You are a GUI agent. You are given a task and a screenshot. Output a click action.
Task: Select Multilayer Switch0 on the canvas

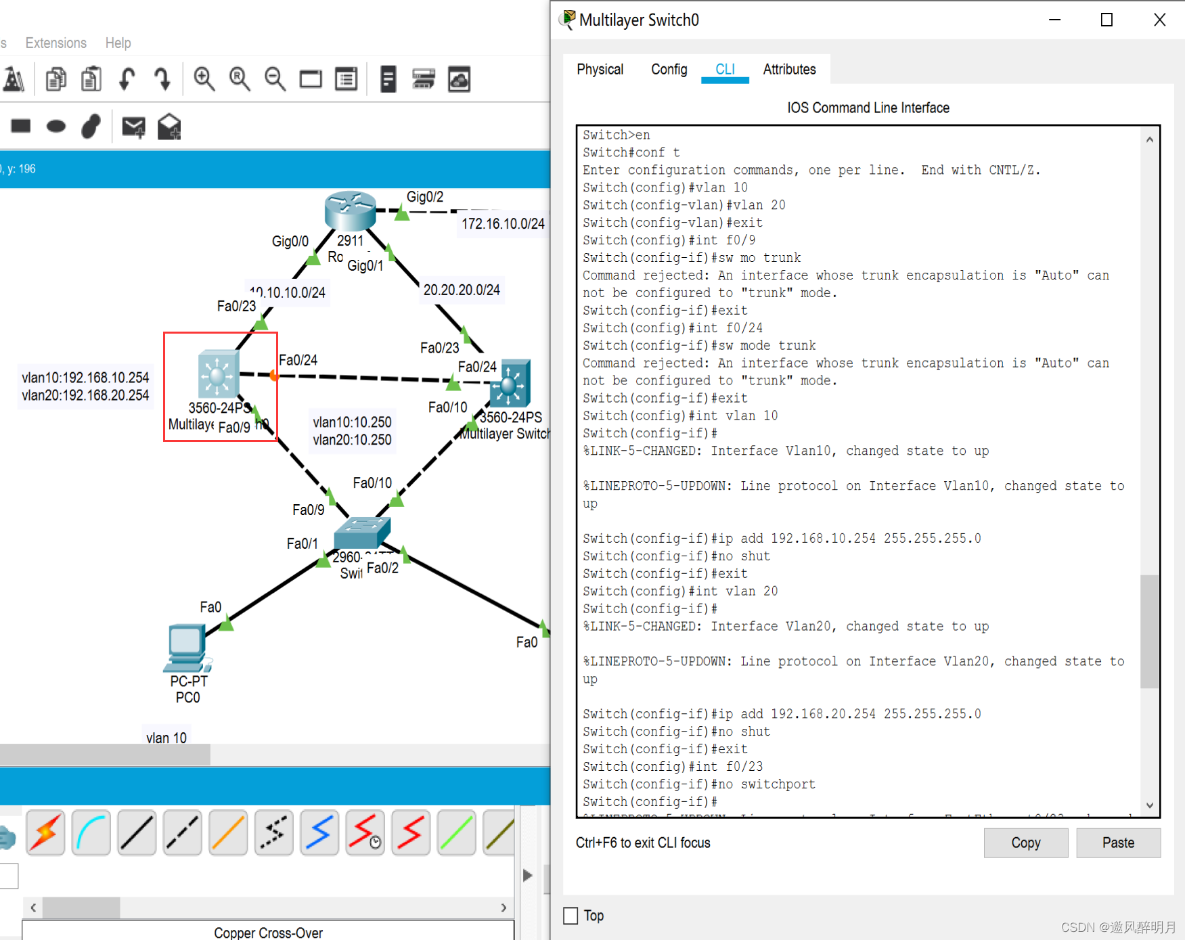(x=217, y=375)
